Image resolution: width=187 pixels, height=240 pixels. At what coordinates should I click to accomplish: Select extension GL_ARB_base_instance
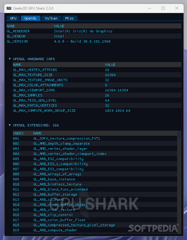click(54, 179)
